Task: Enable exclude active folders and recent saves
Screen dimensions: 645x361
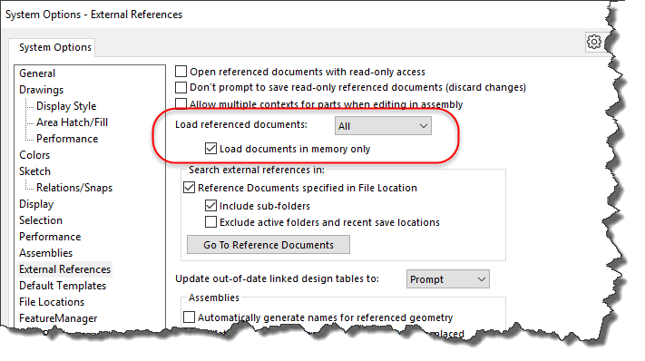Action: pyautogui.click(x=210, y=222)
